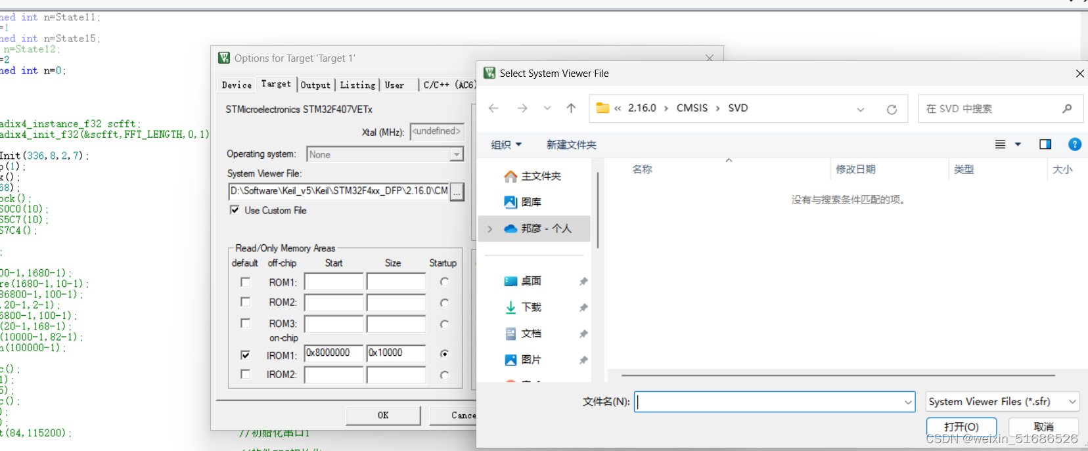Navigate to 2.16.0 breadcrumb folder
Screen dimensions: 1088x451
pos(642,108)
